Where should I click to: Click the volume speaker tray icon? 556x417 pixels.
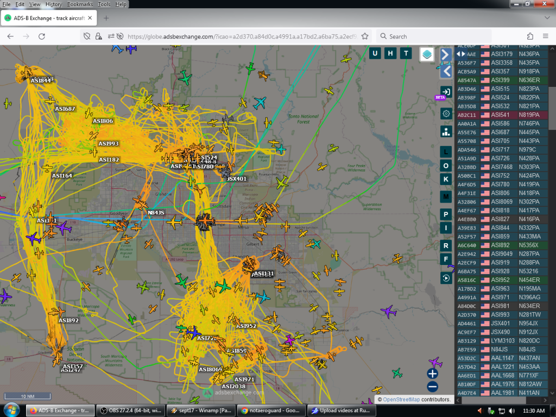(x=511, y=410)
